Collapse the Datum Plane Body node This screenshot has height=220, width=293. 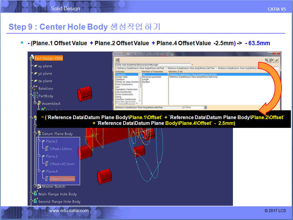[x=35, y=134]
